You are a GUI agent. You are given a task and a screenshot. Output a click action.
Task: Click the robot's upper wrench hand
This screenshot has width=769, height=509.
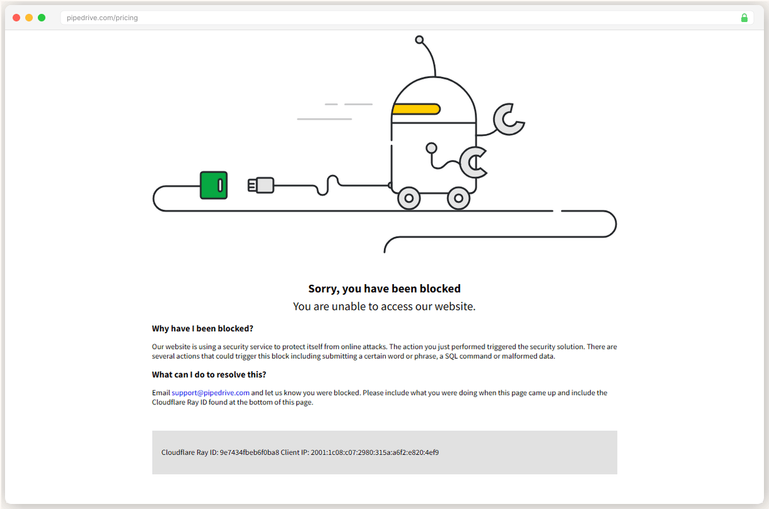pos(508,119)
